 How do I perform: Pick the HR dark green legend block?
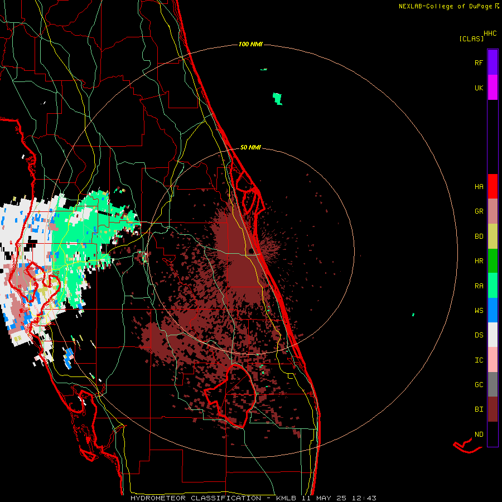click(493, 261)
